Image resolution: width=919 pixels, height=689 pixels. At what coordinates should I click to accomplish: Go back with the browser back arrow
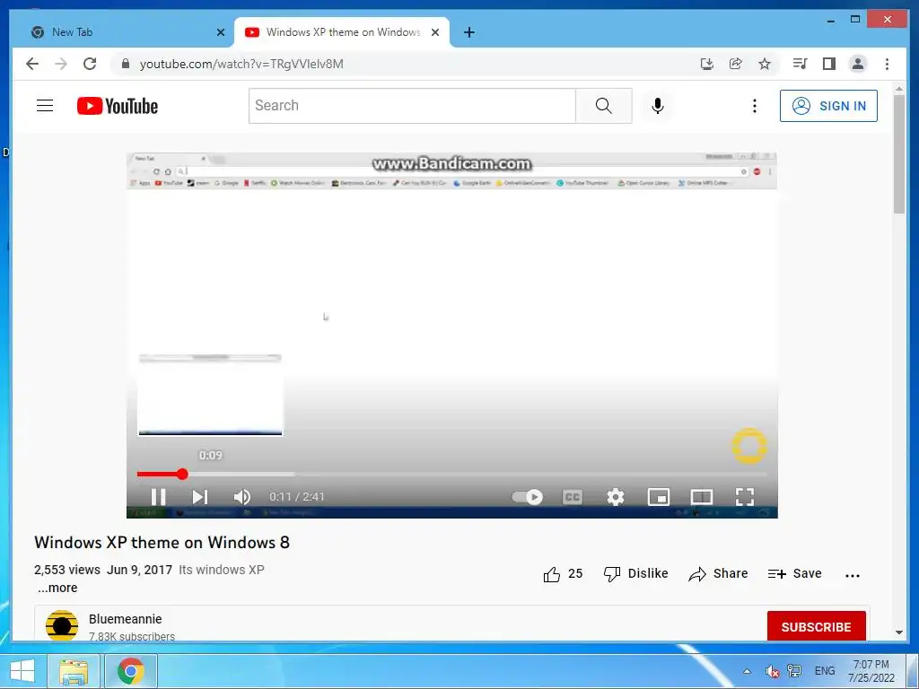click(32, 64)
